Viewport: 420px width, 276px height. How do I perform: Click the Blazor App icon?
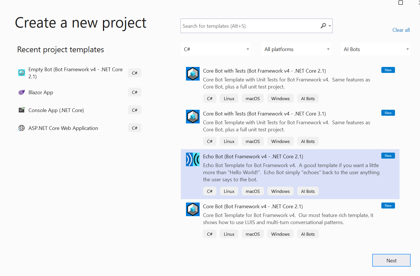[22, 92]
